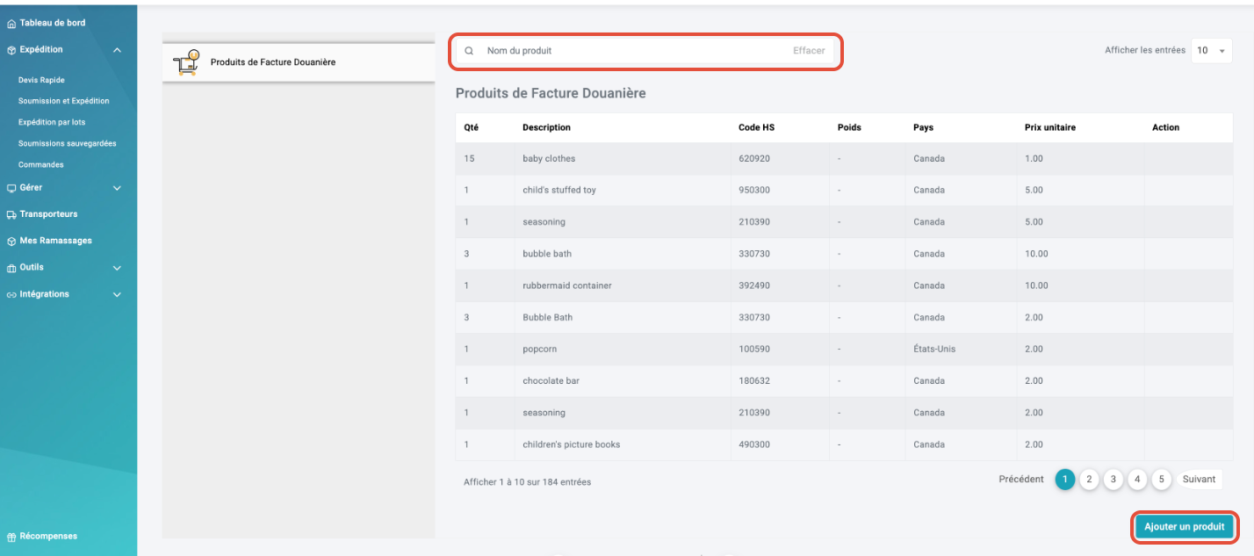
Task: Open Soumission et Expédition
Action: [63, 101]
